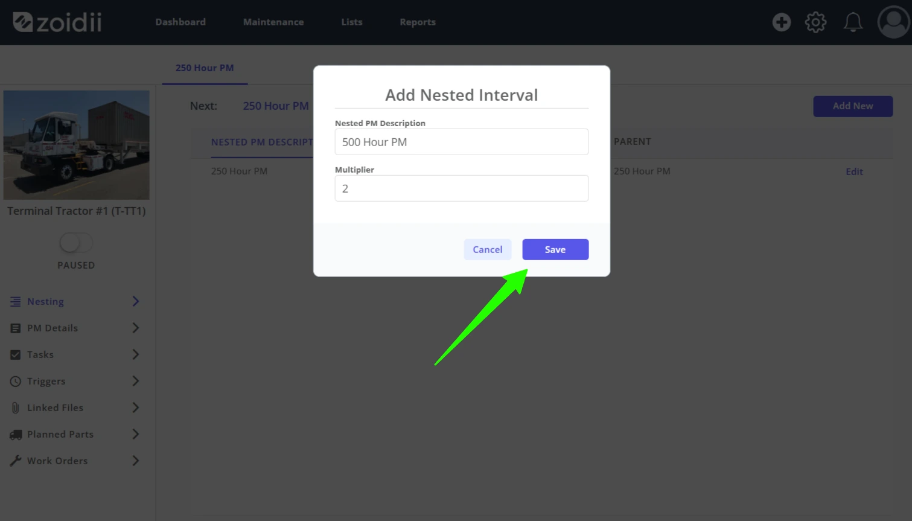The image size is (912, 521).
Task: Open Triggers label in sidebar
Action: click(x=46, y=381)
